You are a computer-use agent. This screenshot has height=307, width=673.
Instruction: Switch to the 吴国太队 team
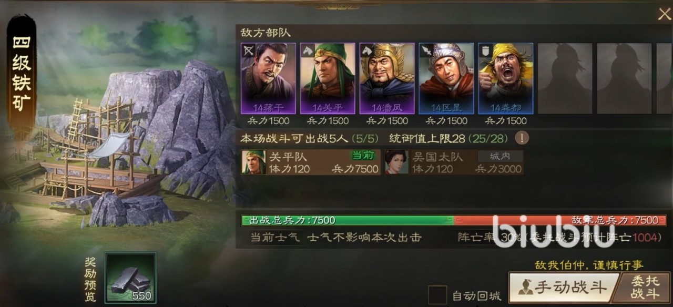(454, 162)
